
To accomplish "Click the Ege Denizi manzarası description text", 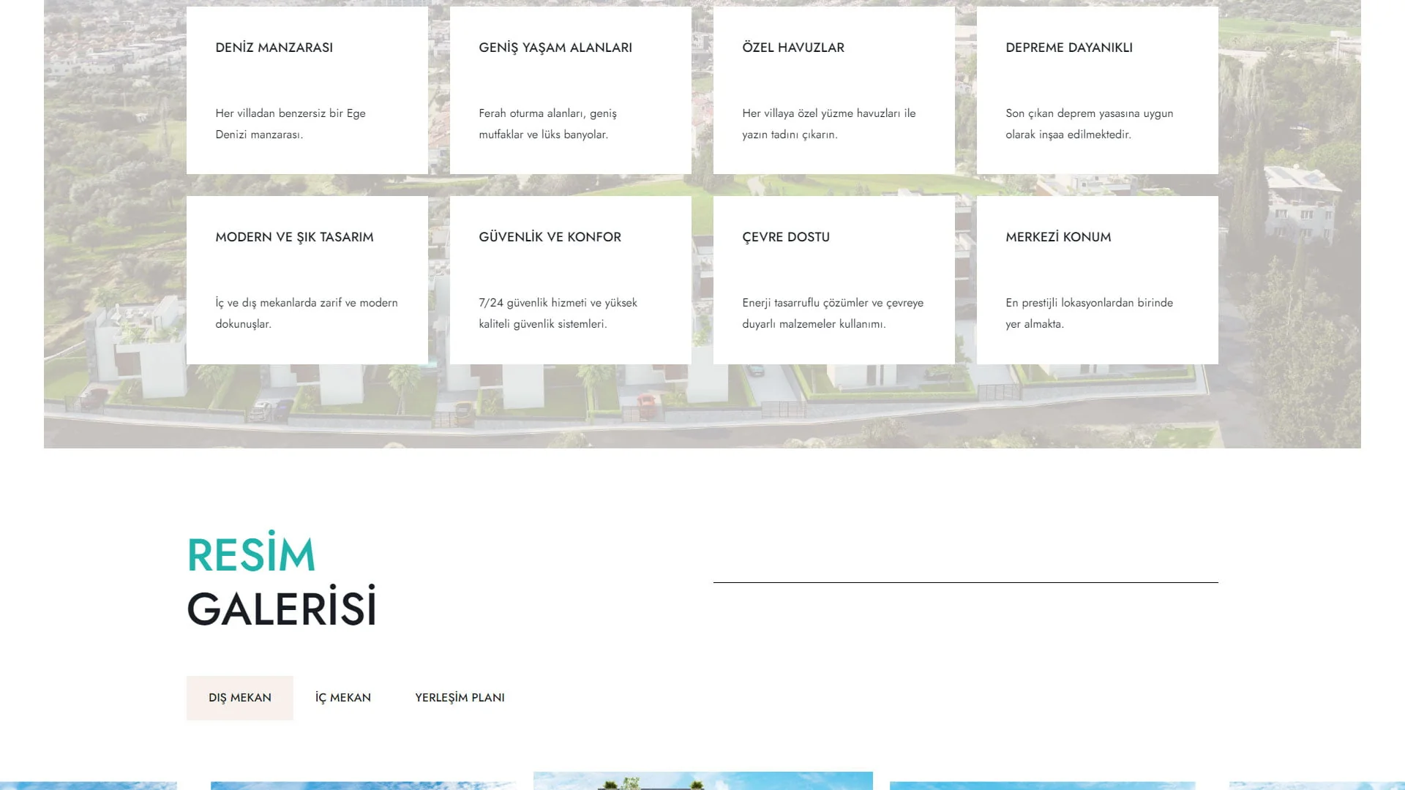I will (x=290, y=124).
